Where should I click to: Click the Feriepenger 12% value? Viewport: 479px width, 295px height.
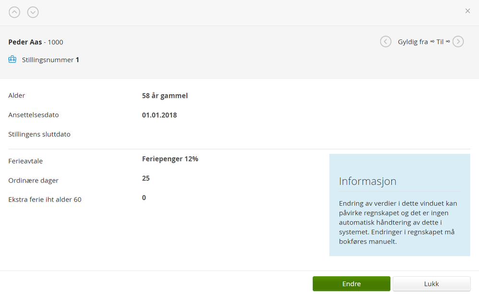[x=170, y=159]
